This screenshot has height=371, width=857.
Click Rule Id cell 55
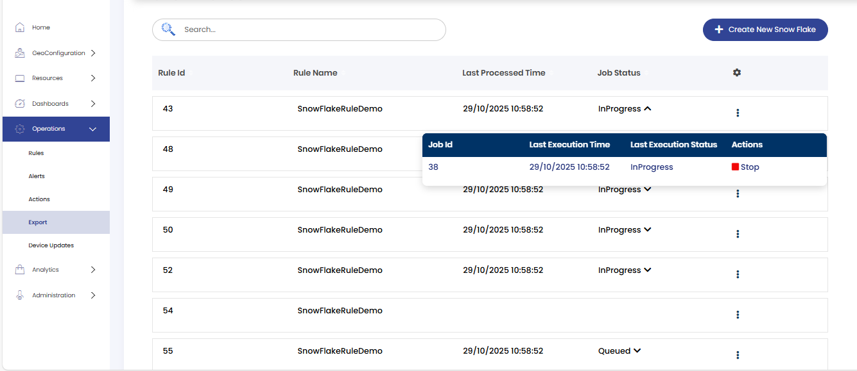pos(168,351)
